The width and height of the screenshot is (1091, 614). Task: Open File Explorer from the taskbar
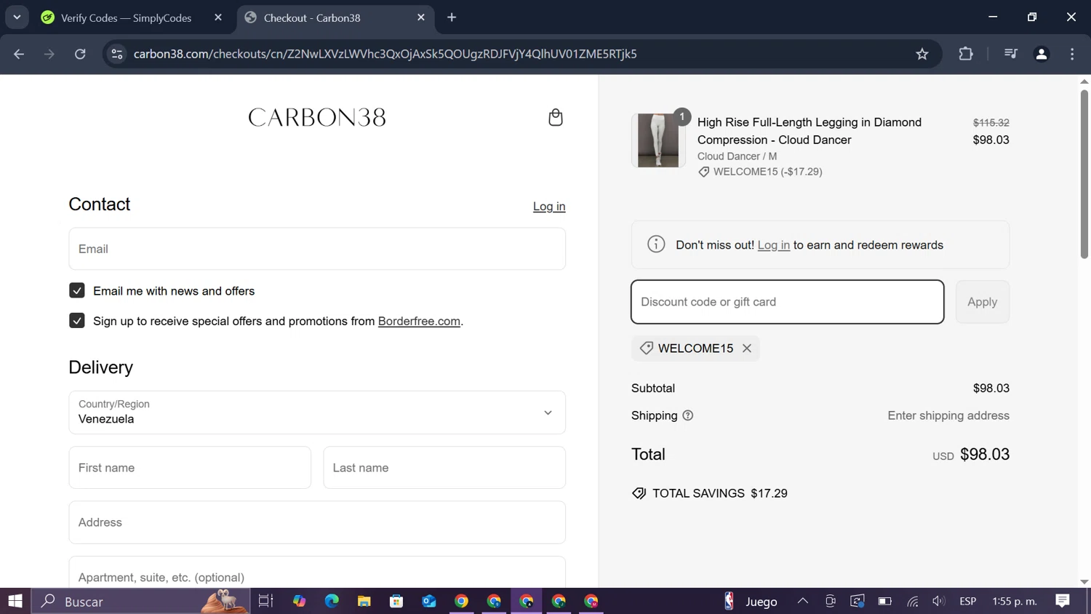364,601
